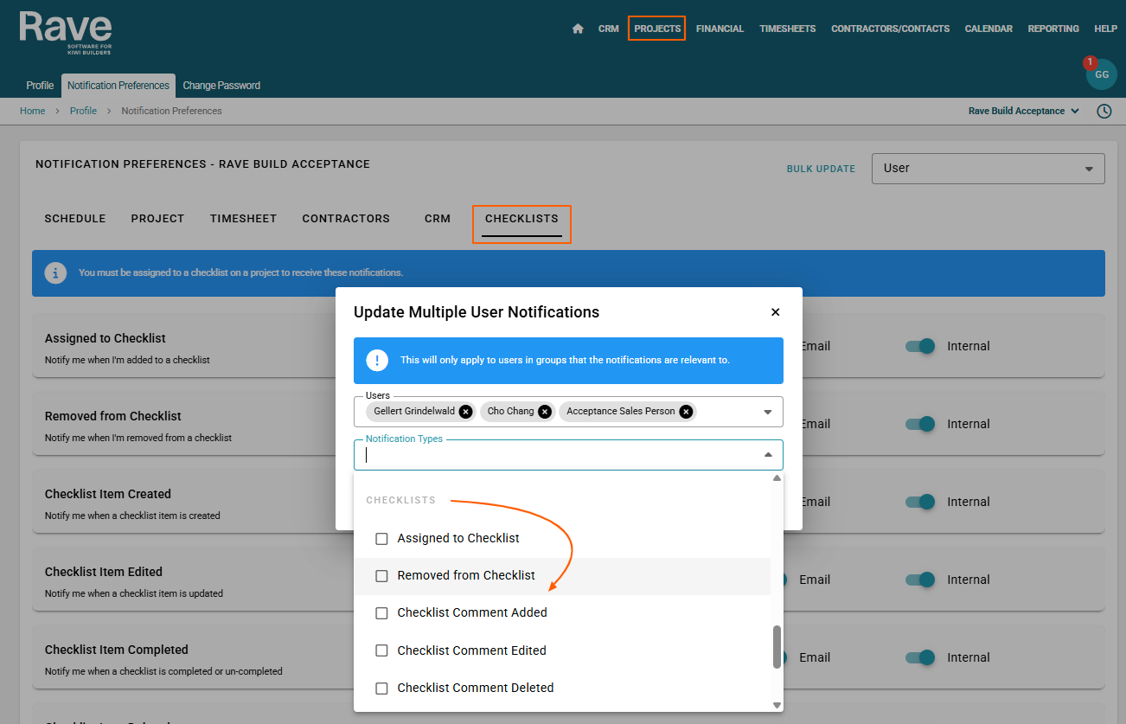1126x724 pixels.
Task: Switch to the Project notifications tab
Action: pos(157,219)
